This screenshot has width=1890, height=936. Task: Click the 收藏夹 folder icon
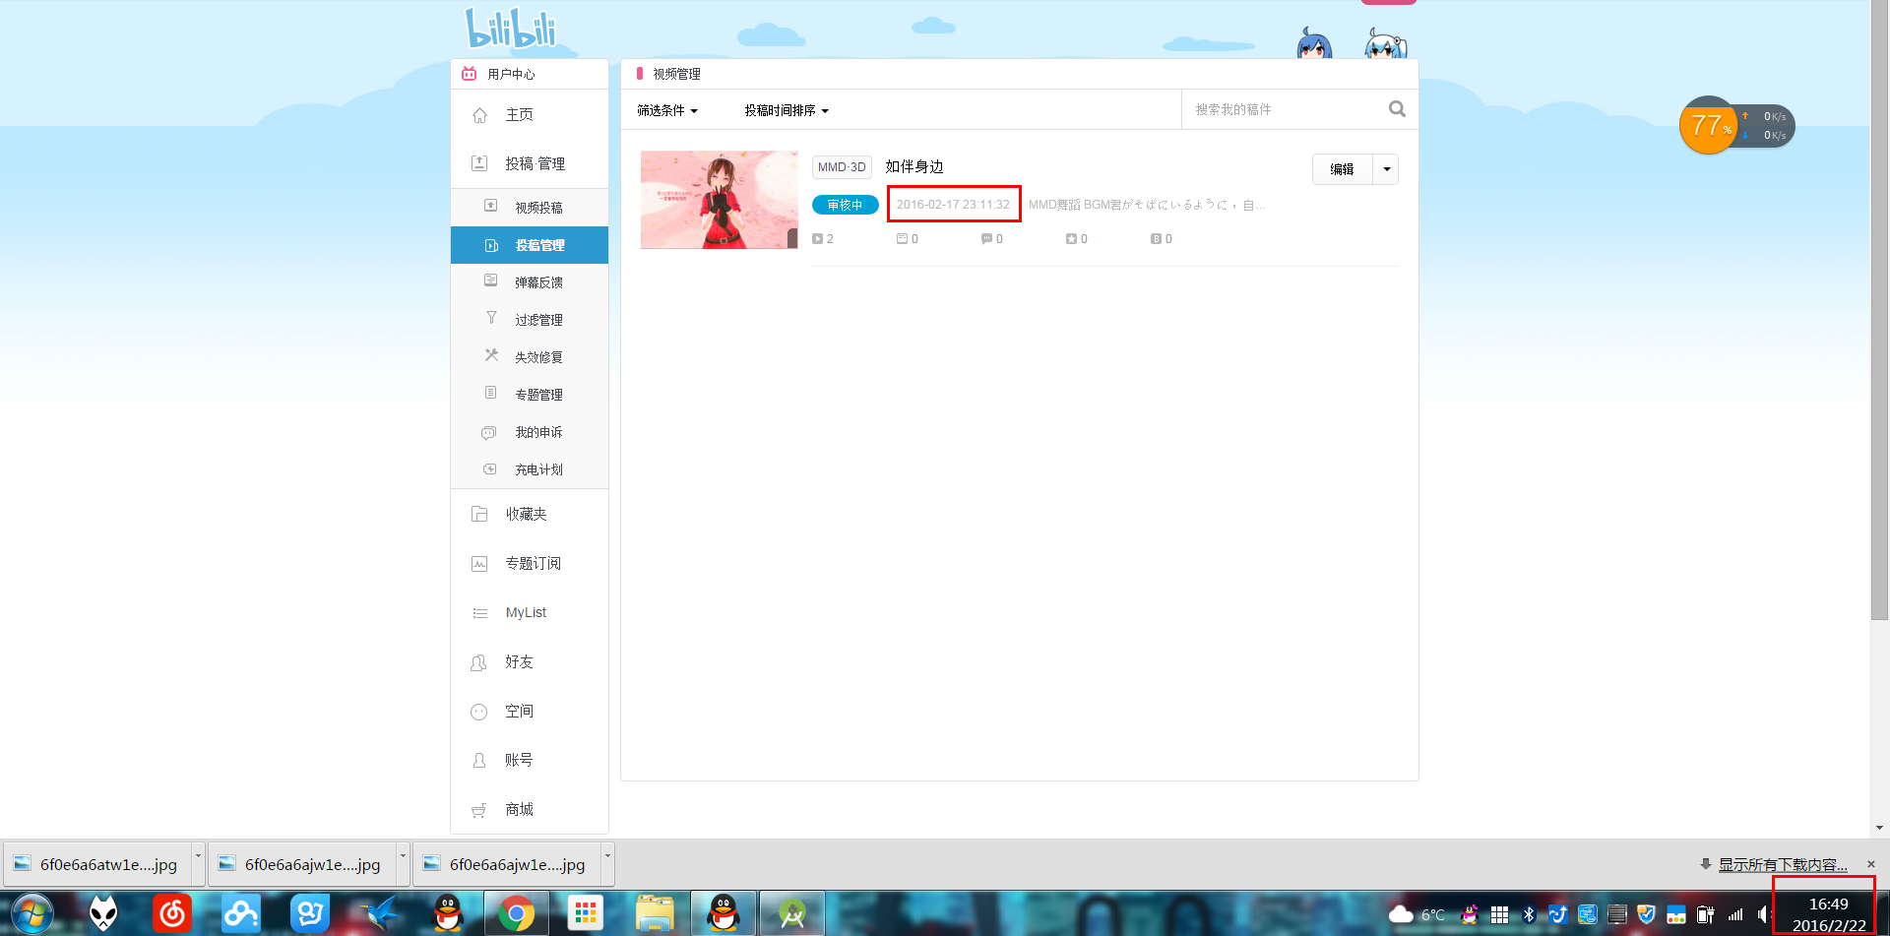click(479, 514)
